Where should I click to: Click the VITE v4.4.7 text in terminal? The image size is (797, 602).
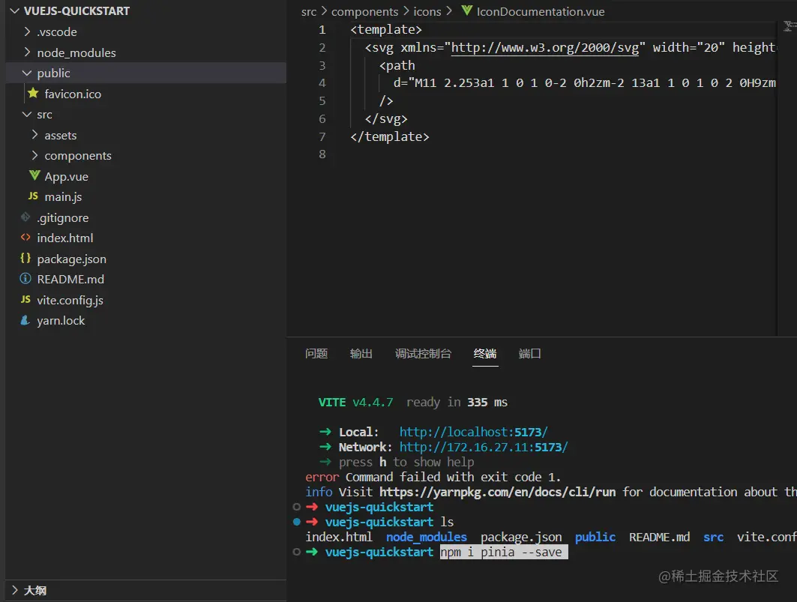pyautogui.click(x=356, y=402)
